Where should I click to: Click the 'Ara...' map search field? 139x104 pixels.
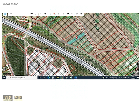(x=18, y=14)
